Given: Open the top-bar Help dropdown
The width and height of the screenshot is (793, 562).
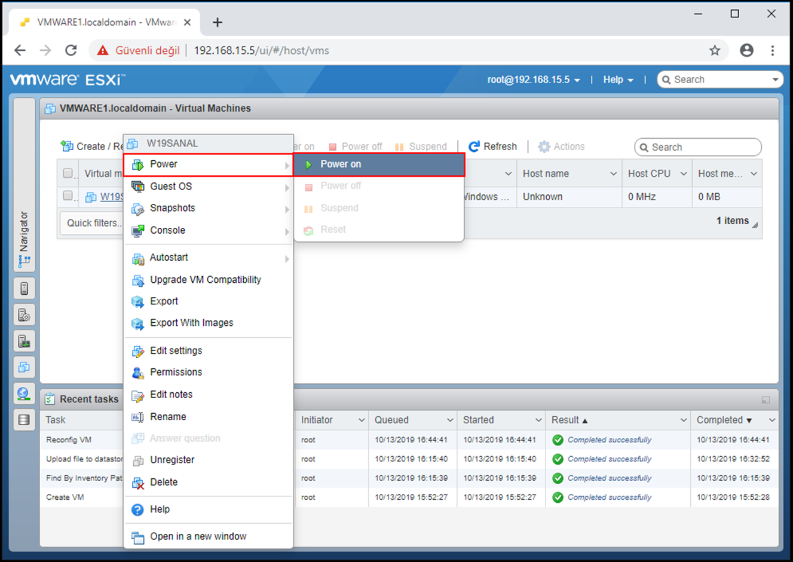Looking at the screenshot, I should coord(618,80).
